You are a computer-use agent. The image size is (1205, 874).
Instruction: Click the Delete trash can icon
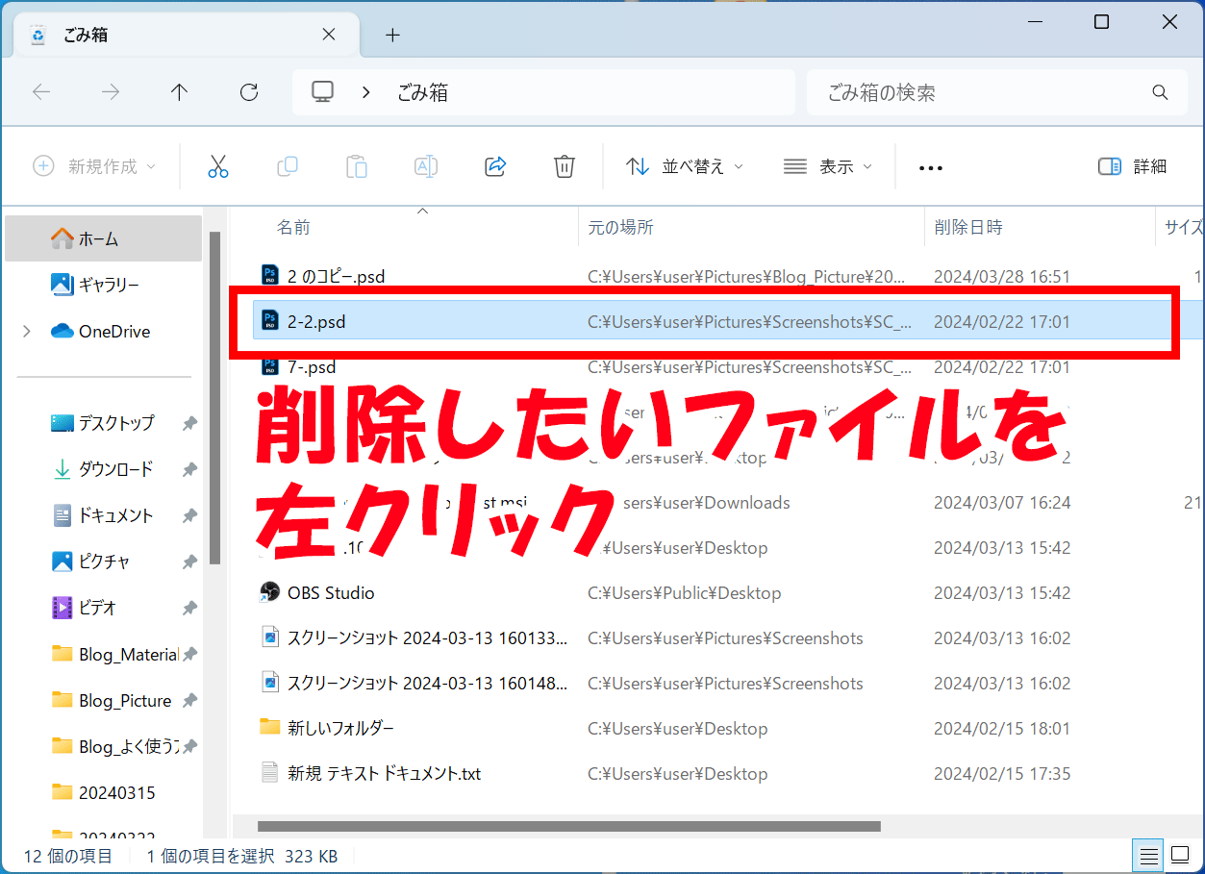click(x=565, y=166)
